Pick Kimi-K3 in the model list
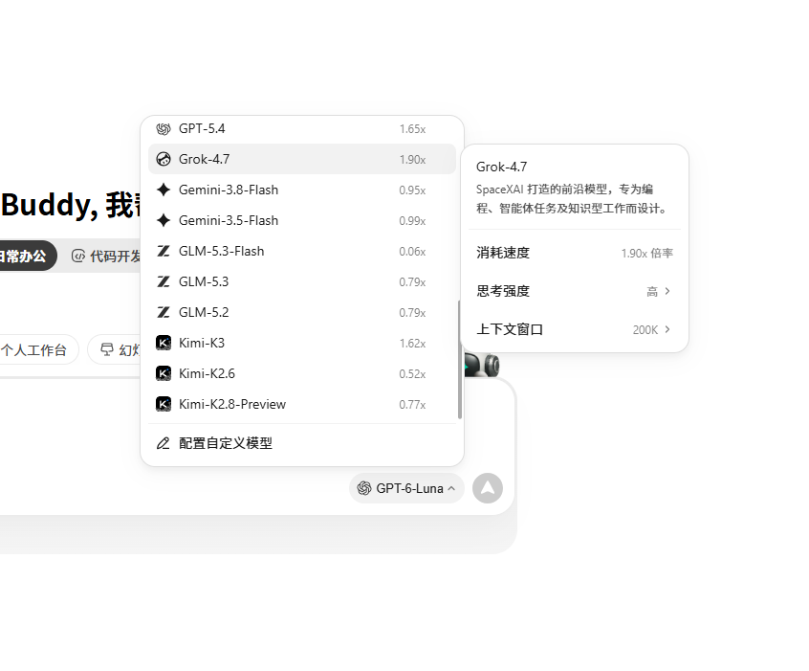The width and height of the screenshot is (809, 671). click(x=302, y=343)
